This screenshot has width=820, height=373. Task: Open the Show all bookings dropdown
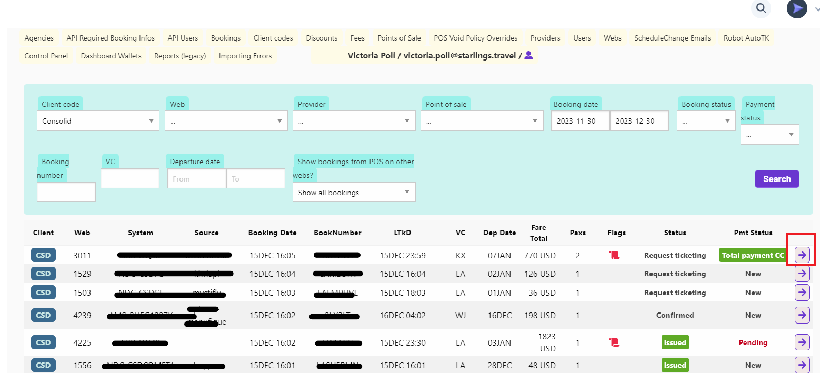click(x=354, y=193)
